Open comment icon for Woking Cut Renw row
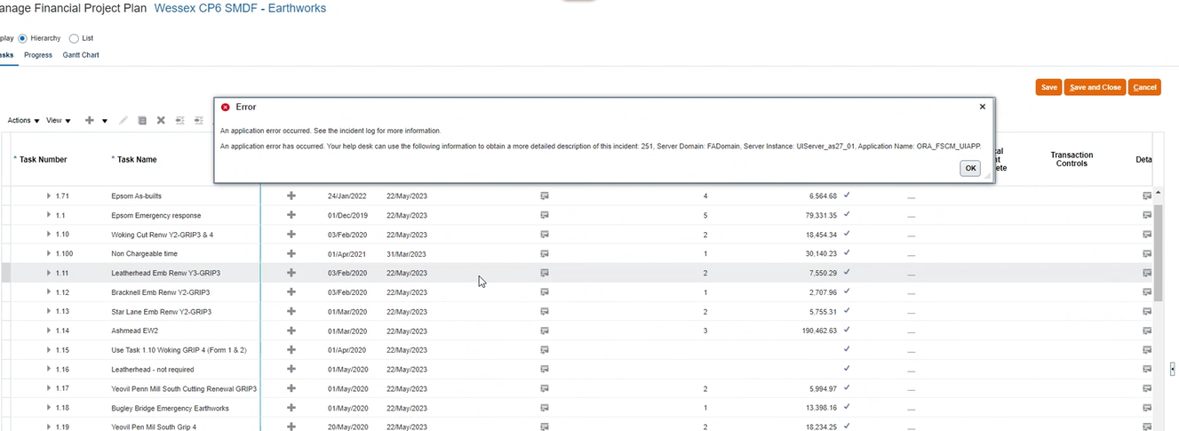The height and width of the screenshot is (431, 1179). 545,235
